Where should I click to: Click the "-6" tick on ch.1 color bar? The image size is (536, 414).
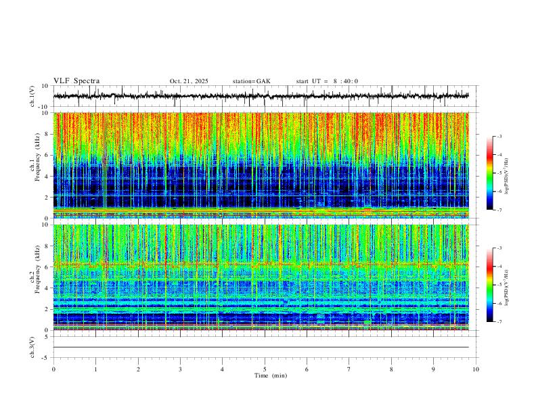tap(499, 191)
